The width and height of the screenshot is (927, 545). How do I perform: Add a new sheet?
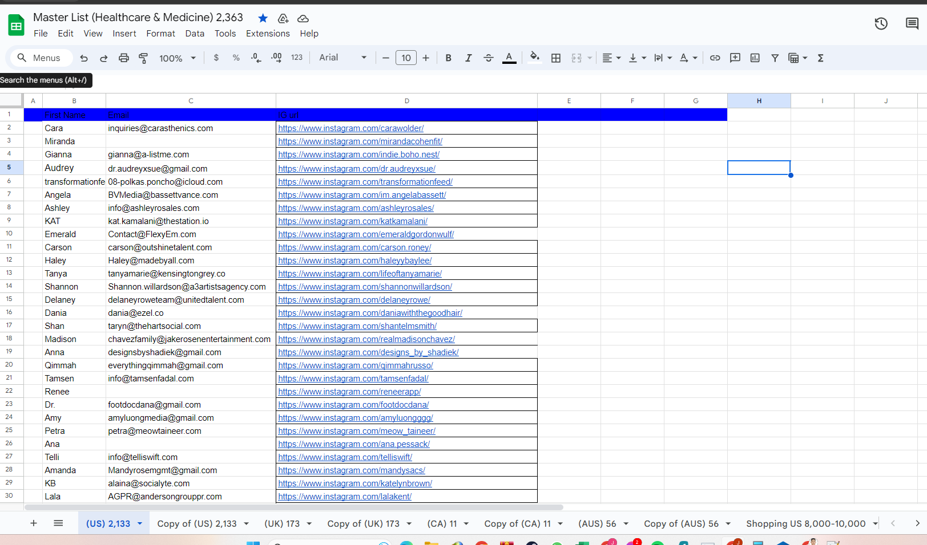(34, 523)
